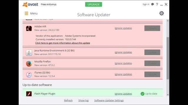Click the chat feedback bubble icon
The height and width of the screenshot is (105, 188).
point(152,4)
